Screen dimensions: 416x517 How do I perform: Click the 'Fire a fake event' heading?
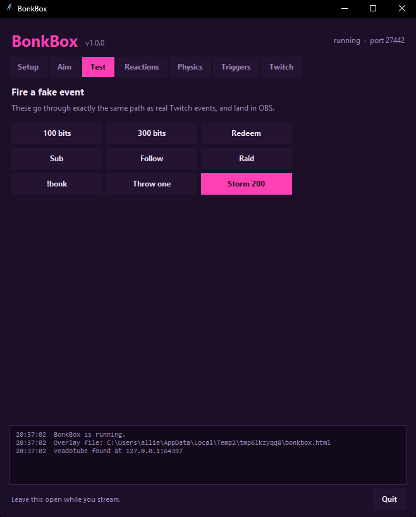tap(48, 92)
